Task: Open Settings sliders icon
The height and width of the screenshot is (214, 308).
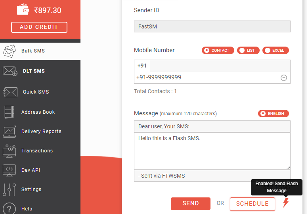Action: pyautogui.click(x=9, y=190)
